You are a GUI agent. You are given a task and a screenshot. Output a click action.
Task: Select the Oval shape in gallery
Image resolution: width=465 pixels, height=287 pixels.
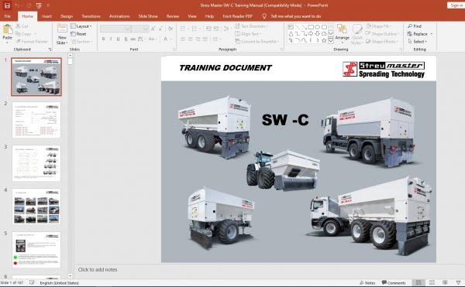coord(317,27)
